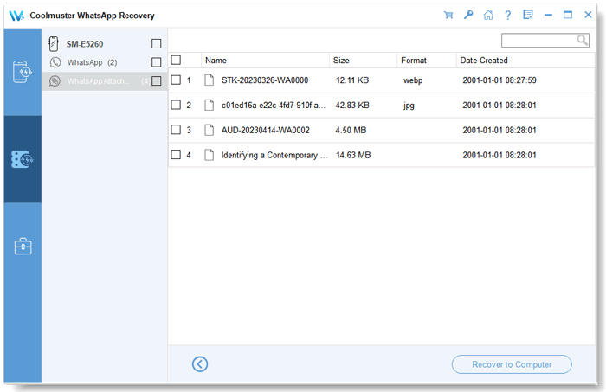Image resolution: width=606 pixels, height=392 pixels.
Task: Click the back arrow circle button
Action: 200,364
